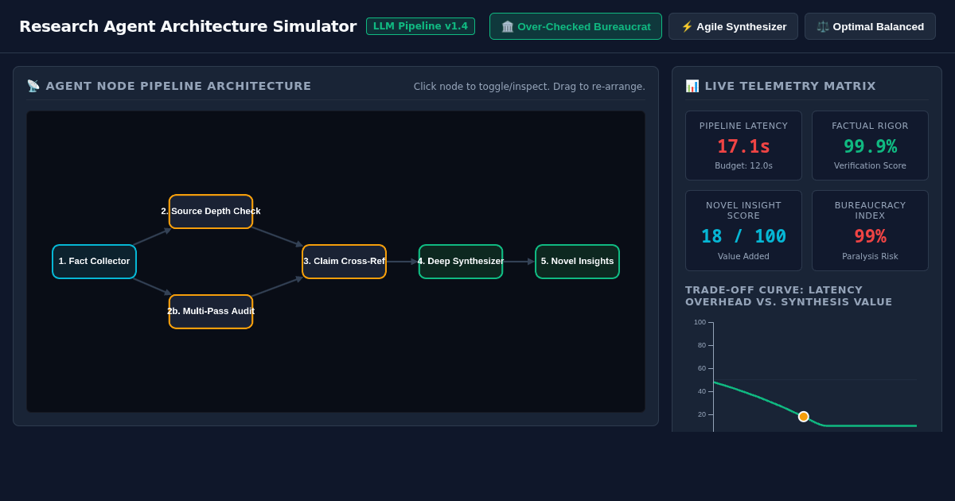
Task: Select the Agile Synthesizer preset
Action: (x=733, y=26)
